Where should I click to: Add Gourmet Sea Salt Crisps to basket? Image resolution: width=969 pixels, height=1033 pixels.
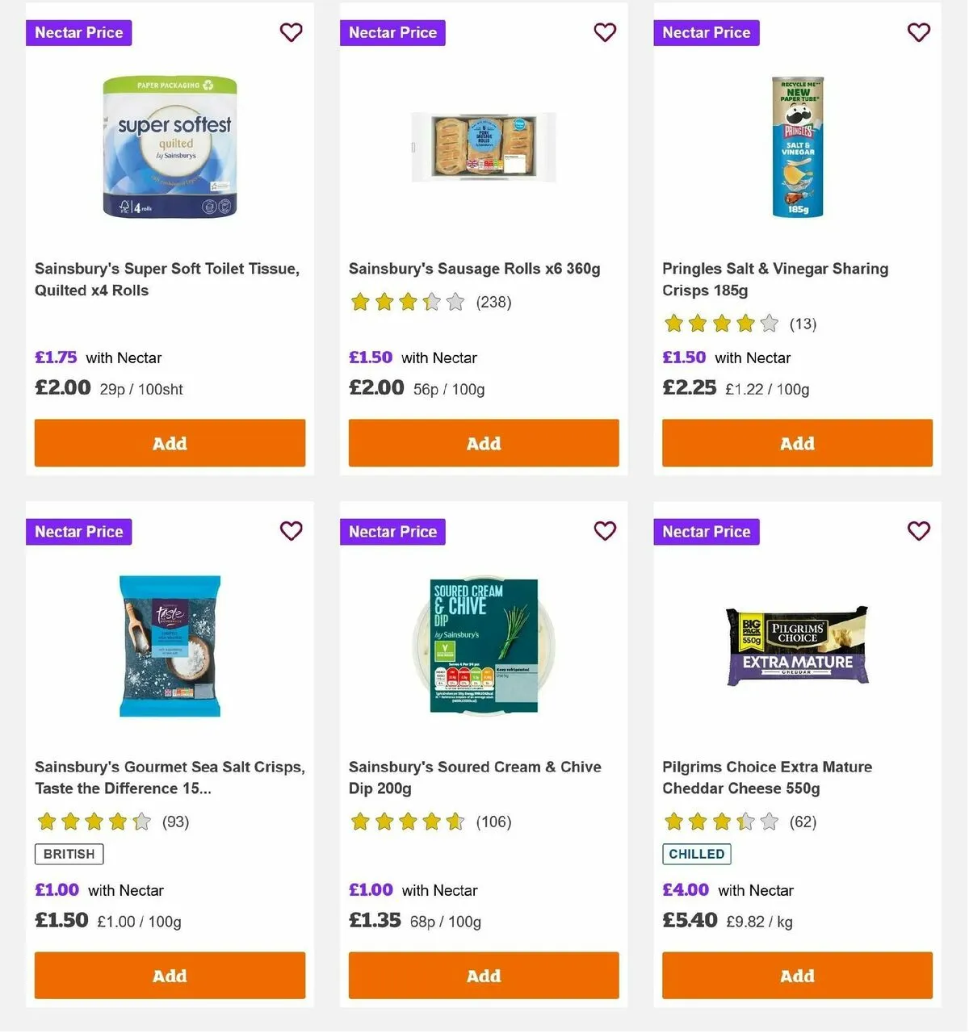(x=170, y=976)
